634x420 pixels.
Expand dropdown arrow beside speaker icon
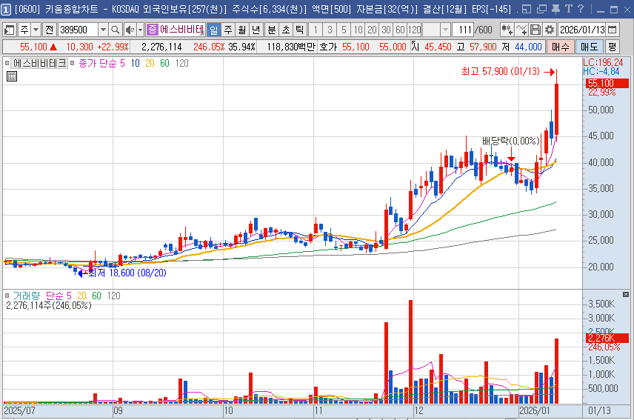[x=140, y=30]
